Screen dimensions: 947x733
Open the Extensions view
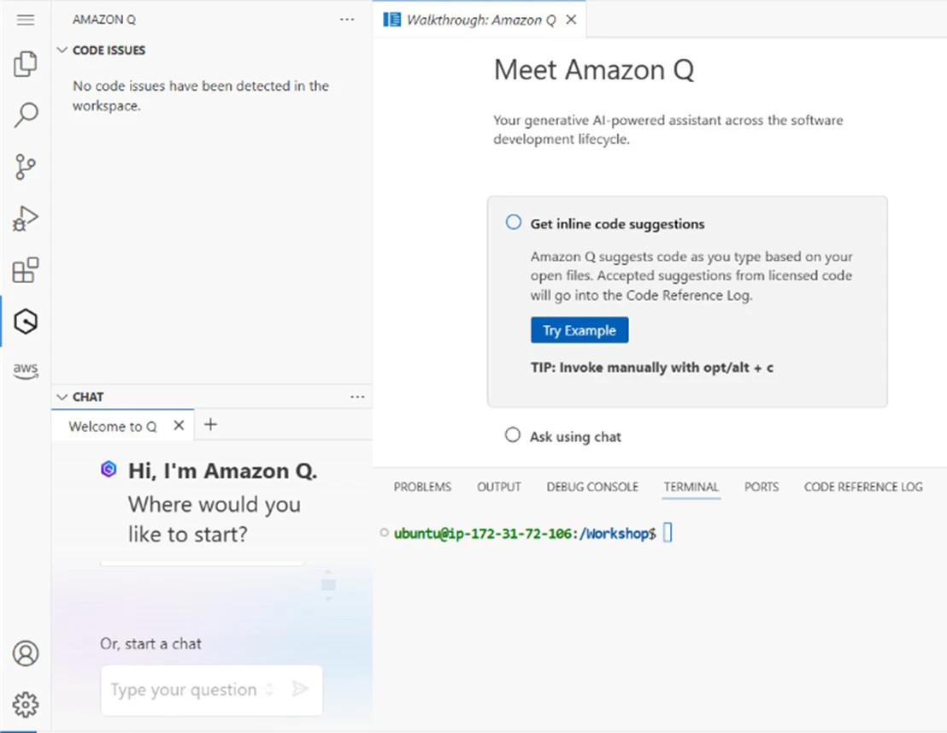pyautogui.click(x=26, y=270)
